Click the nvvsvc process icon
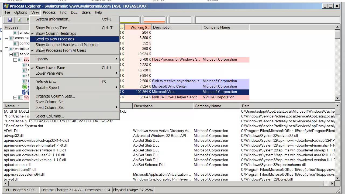The image size is (345, 194). click(20, 97)
